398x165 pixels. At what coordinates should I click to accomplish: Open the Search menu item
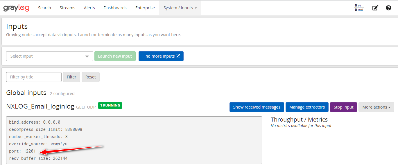click(x=44, y=8)
